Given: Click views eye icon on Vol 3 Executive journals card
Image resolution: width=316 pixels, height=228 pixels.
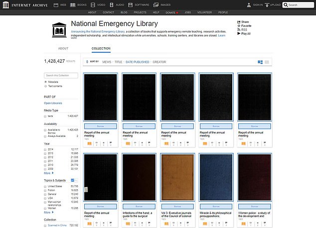Looking at the screenshot, I should click(173, 224).
